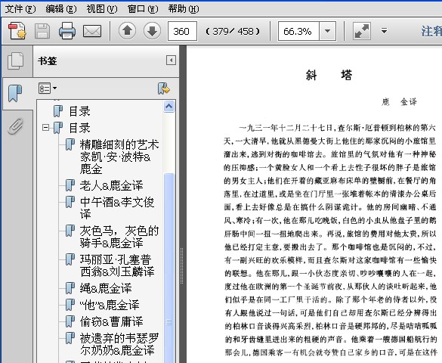Viewport: 442px width, 363px height.
Task: Click the 书签 panel title
Action: click(48, 60)
